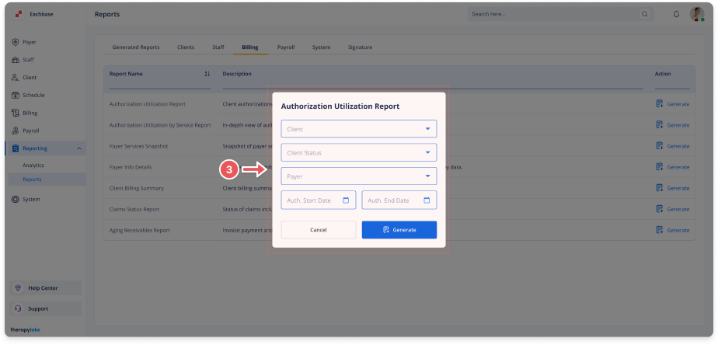This screenshot has width=718, height=345.
Task: Generate the Claims Status Report
Action: tap(673, 209)
